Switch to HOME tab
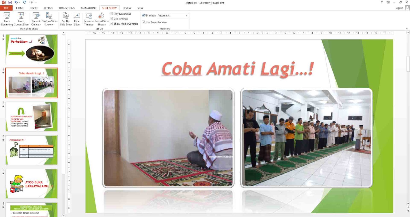Screen dimensions: 410x217 pyautogui.click(x=20, y=8)
